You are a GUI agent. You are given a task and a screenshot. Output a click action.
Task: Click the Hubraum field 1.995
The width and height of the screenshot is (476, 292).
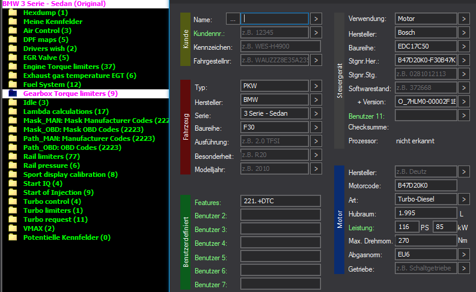[x=426, y=213]
